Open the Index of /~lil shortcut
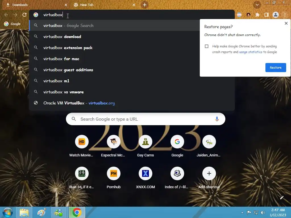The height and width of the screenshot is (218, 291). tap(177, 173)
